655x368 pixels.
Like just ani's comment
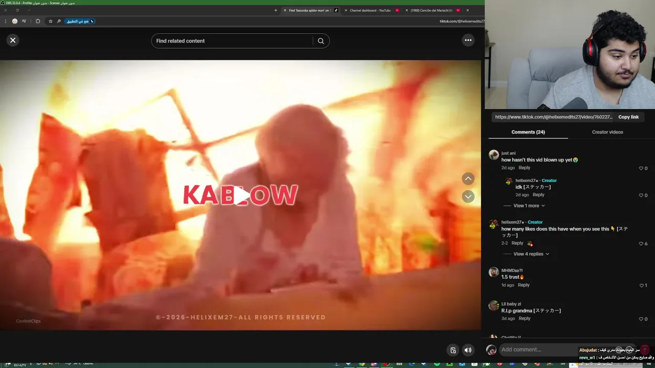point(641,168)
